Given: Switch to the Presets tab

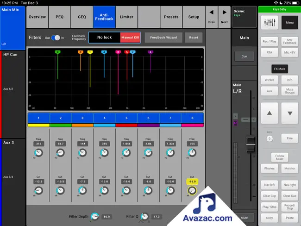Looking at the screenshot, I should [x=171, y=17].
